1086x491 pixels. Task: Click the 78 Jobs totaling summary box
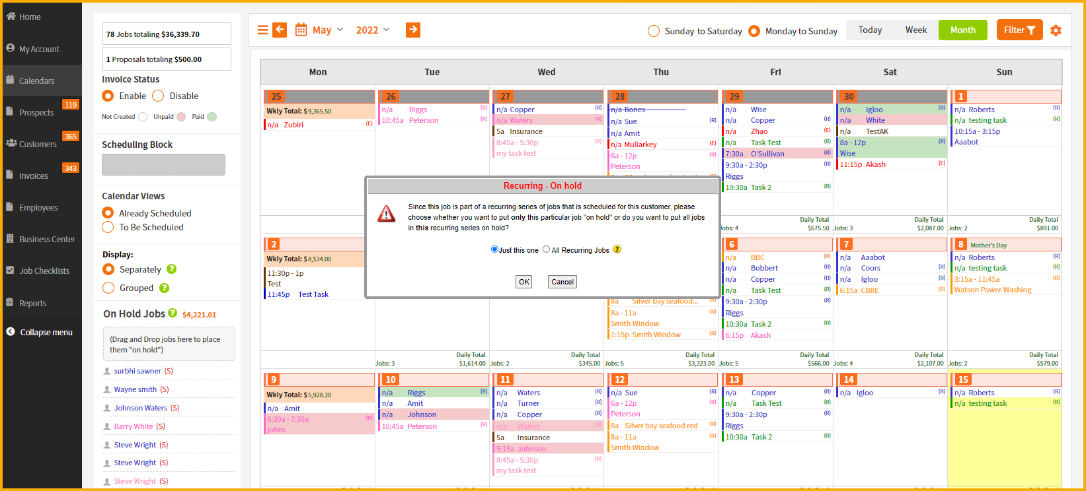point(167,34)
